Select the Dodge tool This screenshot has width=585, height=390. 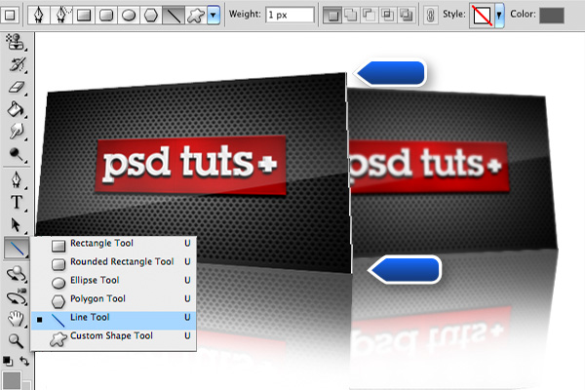16,154
